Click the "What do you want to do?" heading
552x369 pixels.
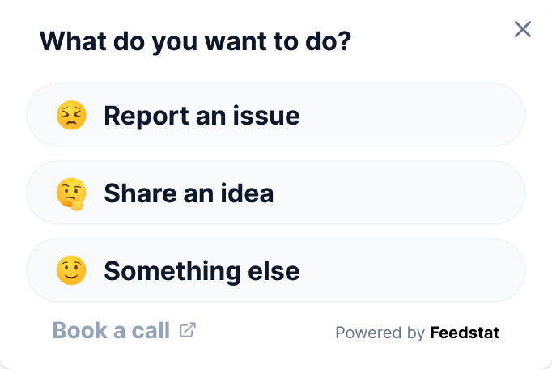(x=195, y=41)
